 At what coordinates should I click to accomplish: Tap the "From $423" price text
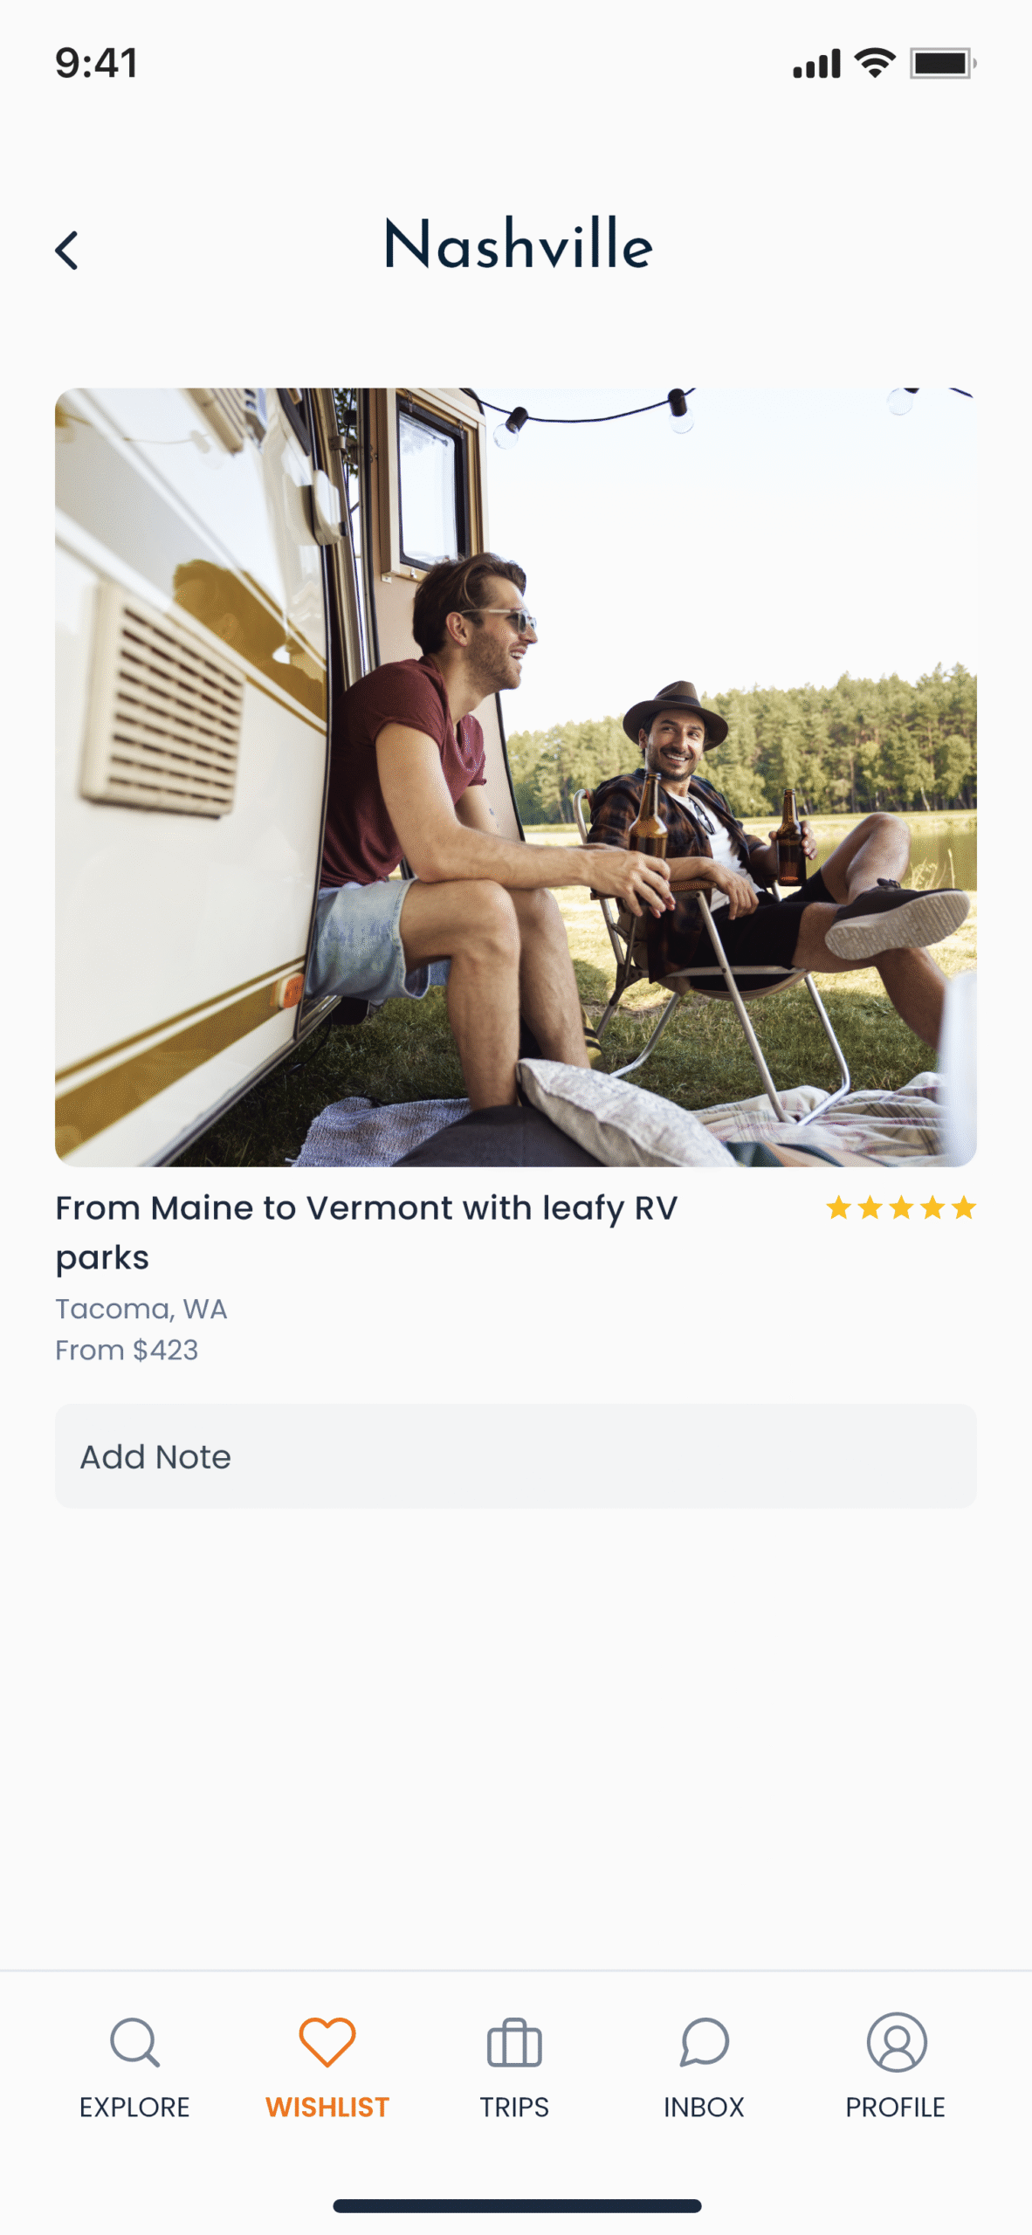(127, 1350)
